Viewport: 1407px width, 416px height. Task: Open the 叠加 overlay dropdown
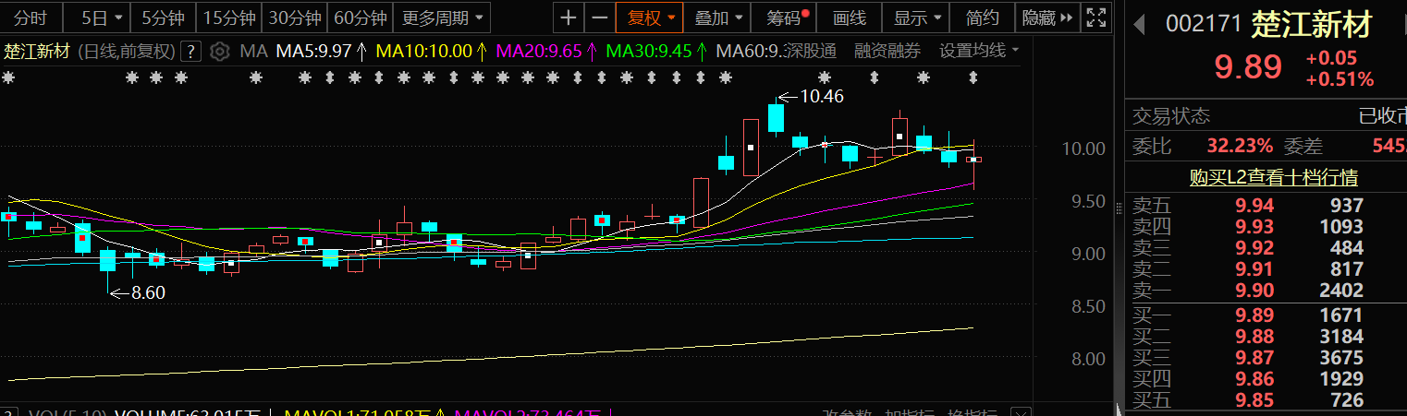717,17
